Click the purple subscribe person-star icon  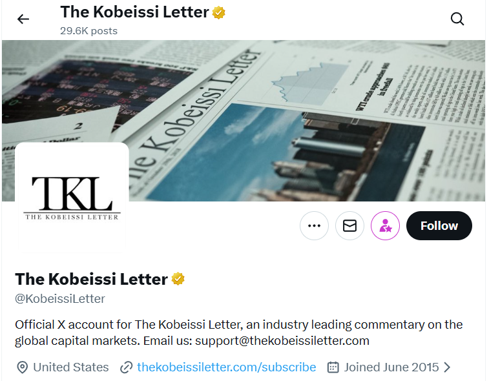385,226
